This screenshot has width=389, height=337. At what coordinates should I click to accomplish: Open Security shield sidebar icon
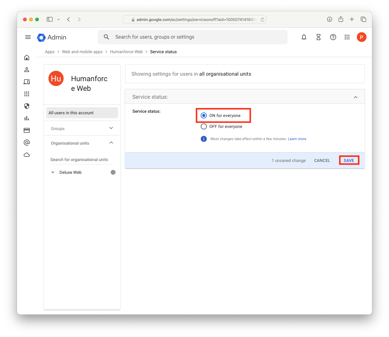click(x=27, y=106)
